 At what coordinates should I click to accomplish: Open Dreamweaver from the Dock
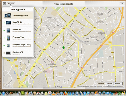23,93
